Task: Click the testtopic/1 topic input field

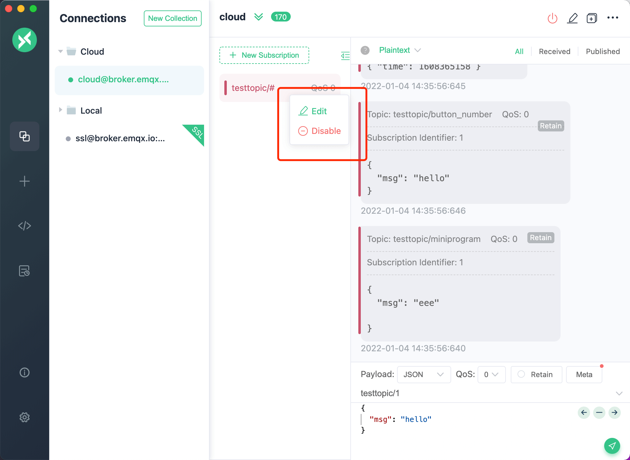Action: click(486, 393)
